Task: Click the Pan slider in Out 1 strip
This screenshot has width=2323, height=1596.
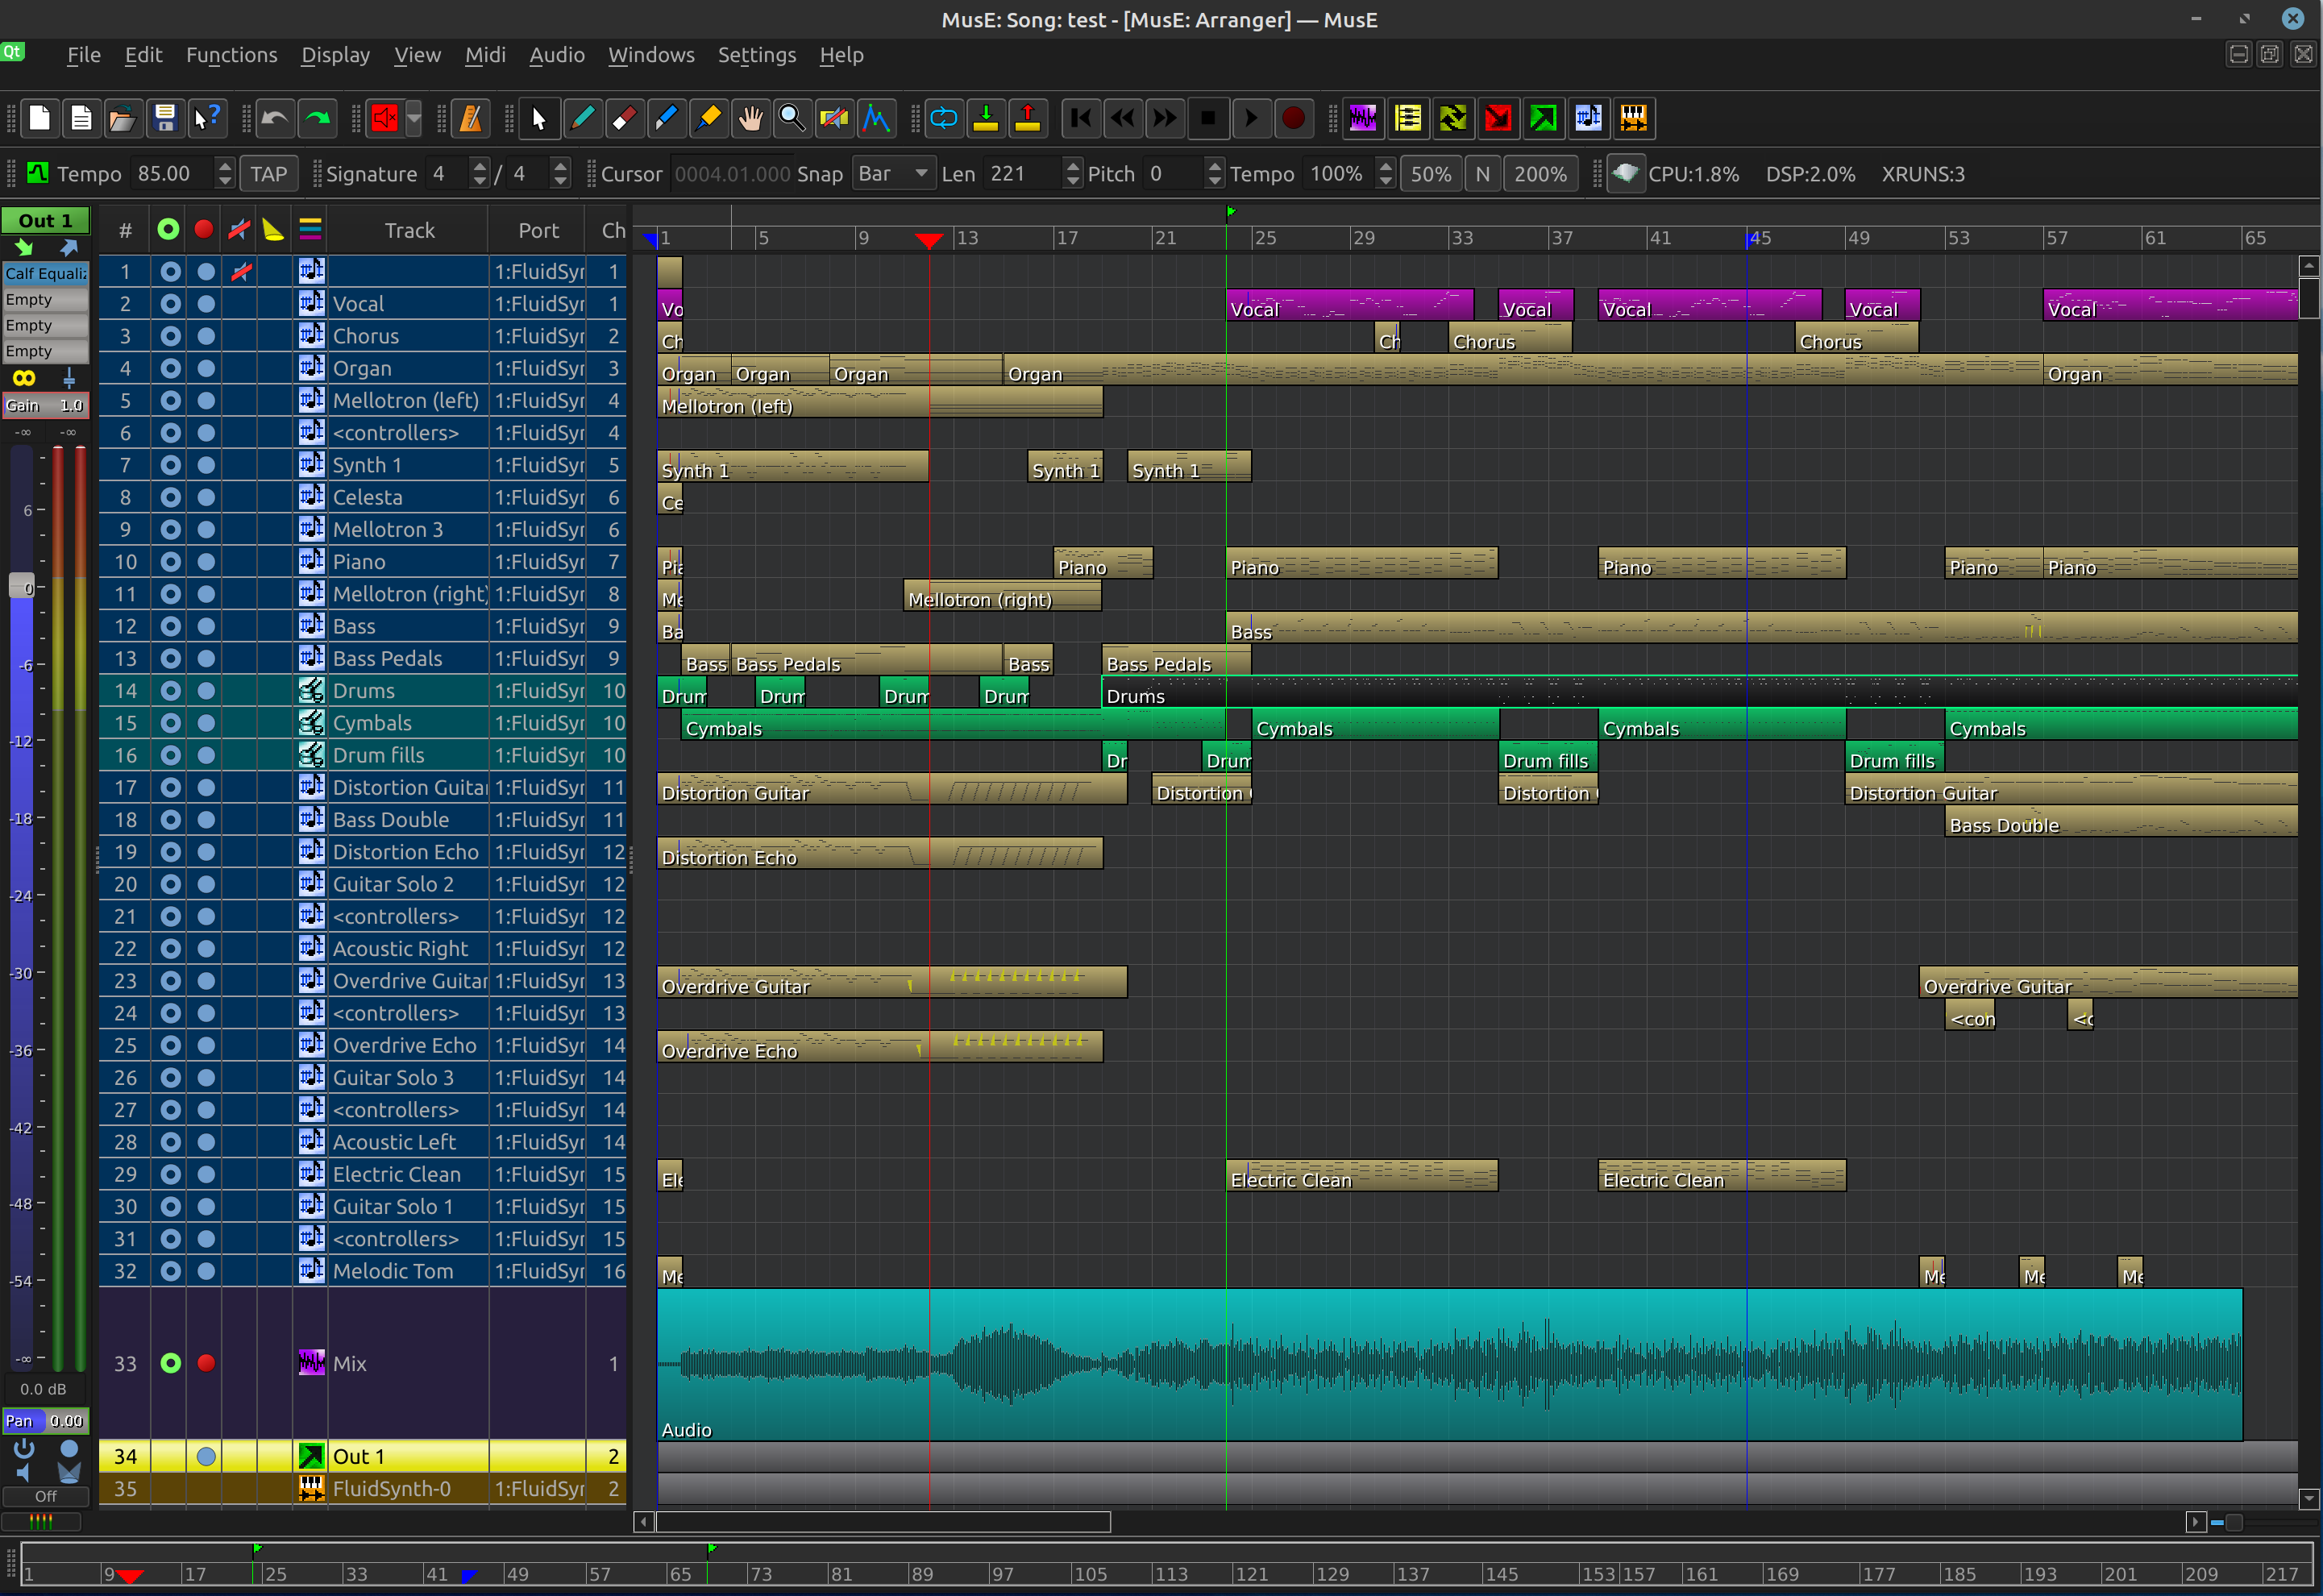Action: pyautogui.click(x=45, y=1421)
